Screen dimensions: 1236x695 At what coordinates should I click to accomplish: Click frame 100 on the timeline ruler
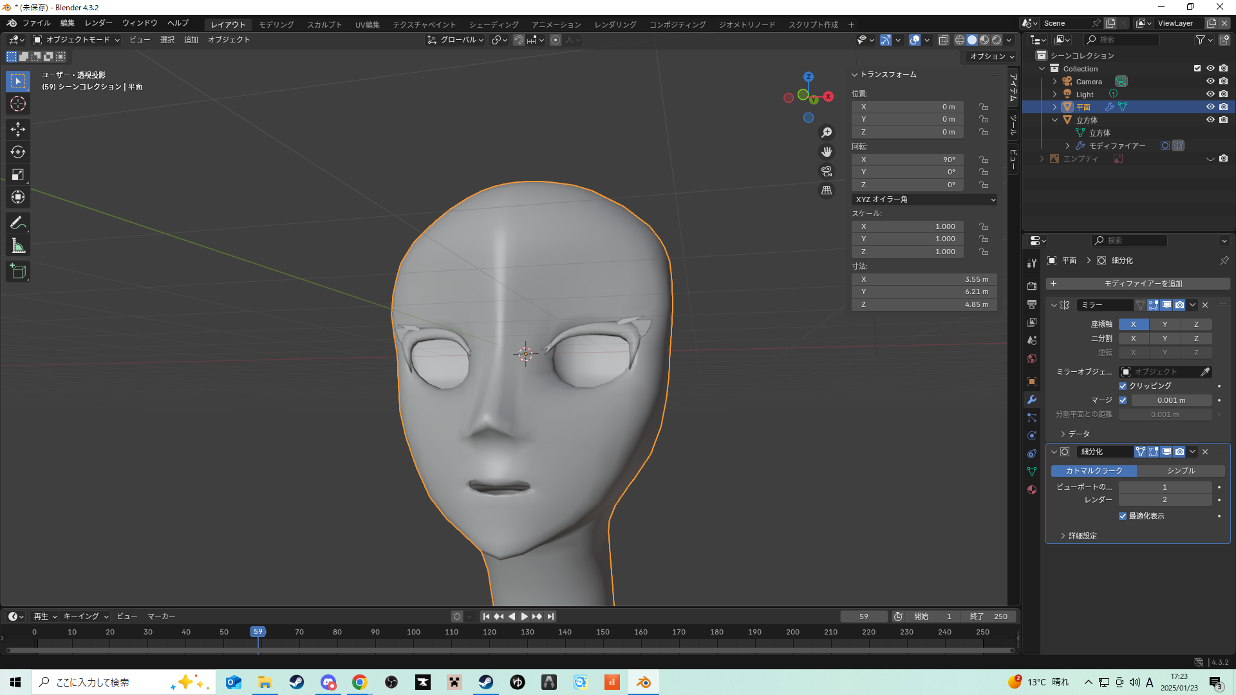[x=413, y=632]
